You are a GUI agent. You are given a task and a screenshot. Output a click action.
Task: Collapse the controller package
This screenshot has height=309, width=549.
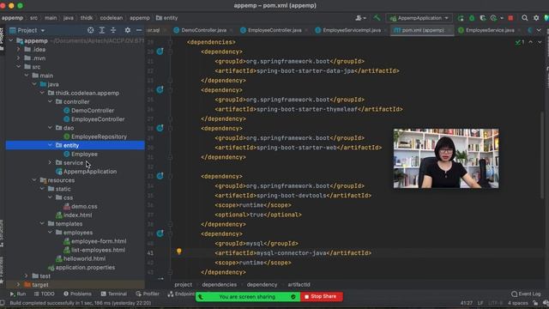pos(50,101)
